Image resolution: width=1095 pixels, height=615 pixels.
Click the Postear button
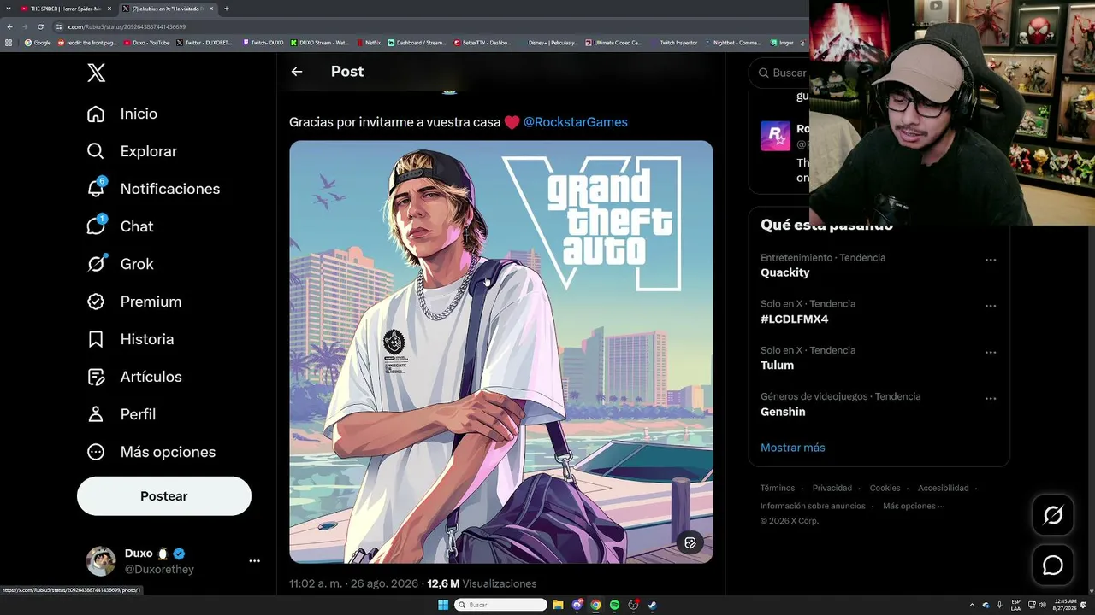164,496
